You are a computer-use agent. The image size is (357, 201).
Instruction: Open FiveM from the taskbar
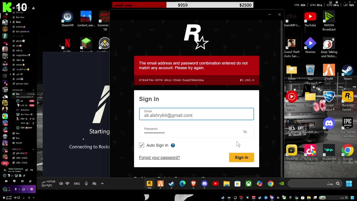[160, 184]
